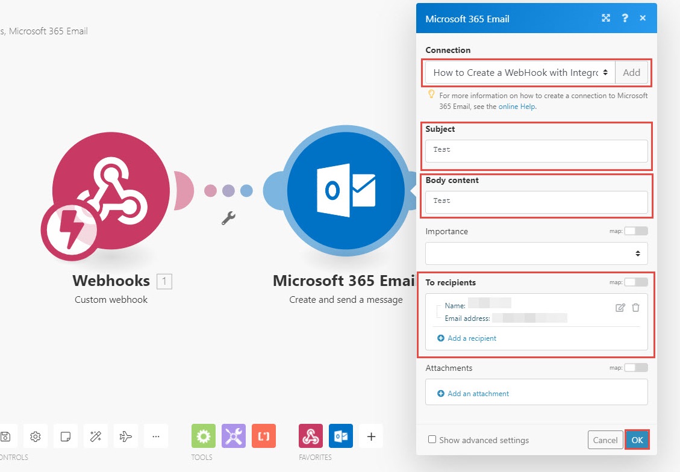
Task: Open the Microsoft 365 Email module circle
Action: click(346, 191)
